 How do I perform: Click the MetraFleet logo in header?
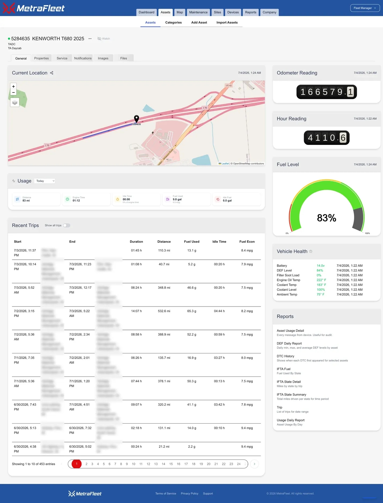pos(34,8)
